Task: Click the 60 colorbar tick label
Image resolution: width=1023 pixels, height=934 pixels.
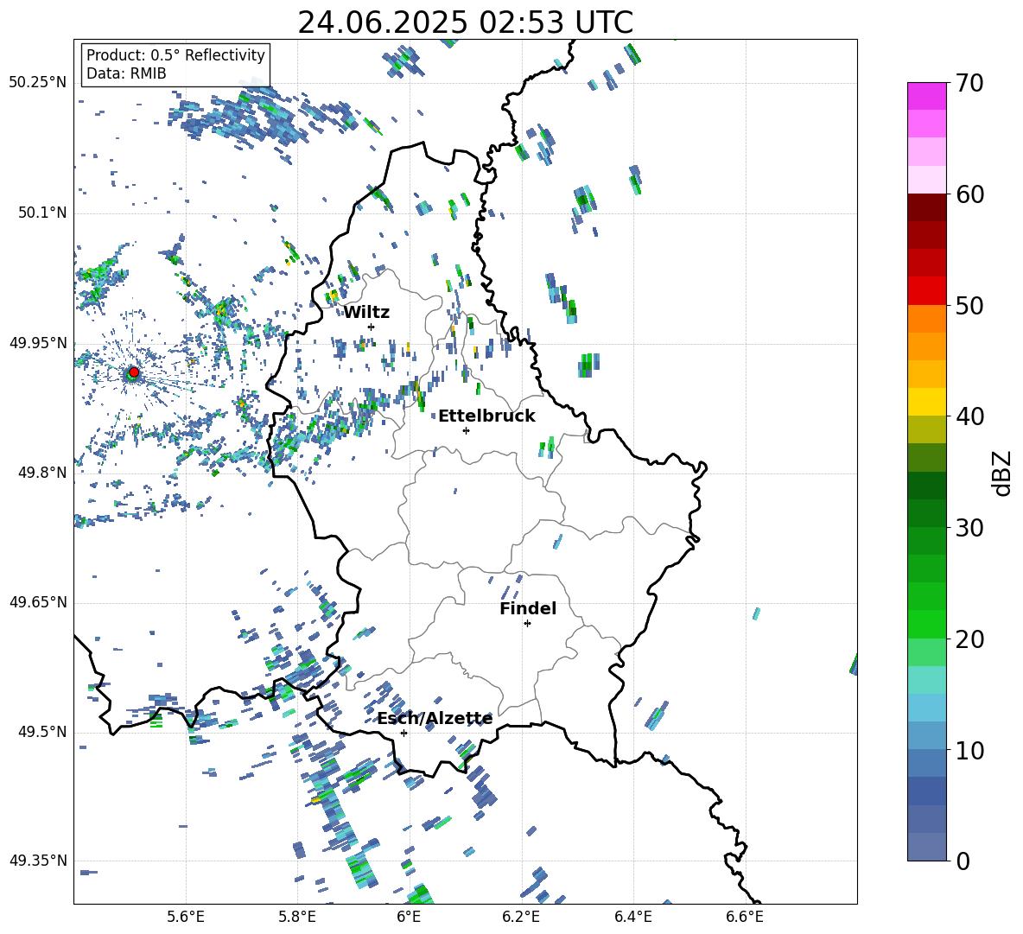Action: point(969,194)
